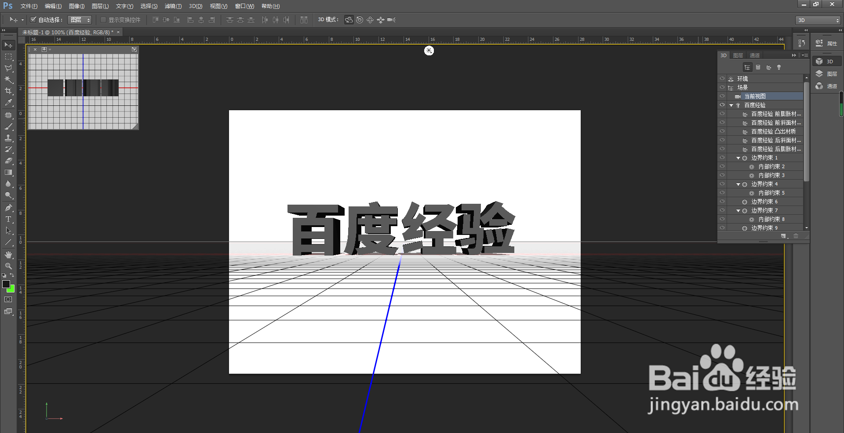844x433 pixels.
Task: Select the Rectangular Marquee tool
Action: (8, 57)
